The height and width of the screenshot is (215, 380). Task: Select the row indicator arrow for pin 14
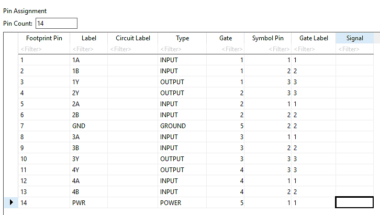11,202
